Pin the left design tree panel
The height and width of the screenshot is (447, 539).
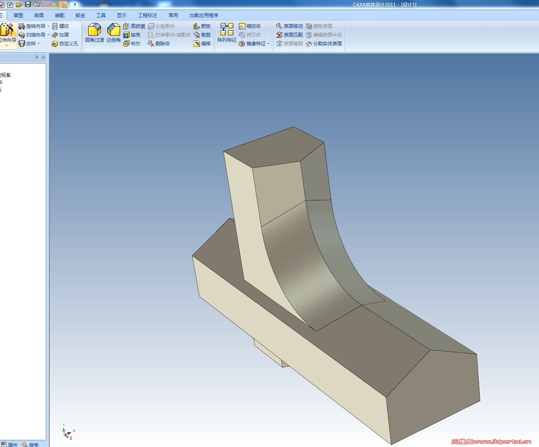click(x=37, y=58)
